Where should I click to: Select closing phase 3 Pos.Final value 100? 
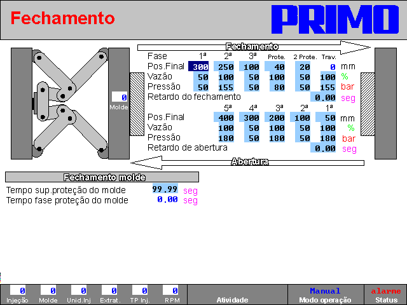[x=249, y=66]
